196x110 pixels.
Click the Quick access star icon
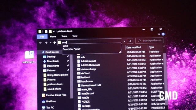click(x=43, y=52)
